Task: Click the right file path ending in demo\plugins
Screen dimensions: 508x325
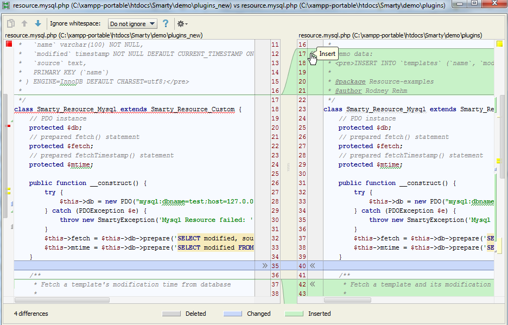Action: tap(390, 35)
